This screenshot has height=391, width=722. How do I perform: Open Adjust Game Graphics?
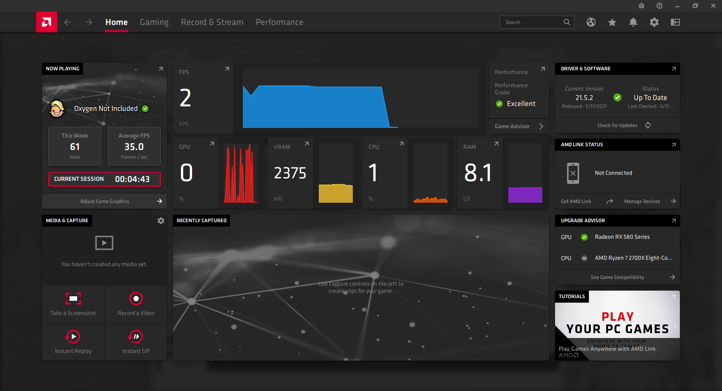105,201
